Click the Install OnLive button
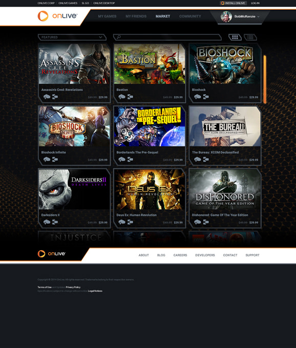Viewport: 296px width, 348px height. (233, 3)
